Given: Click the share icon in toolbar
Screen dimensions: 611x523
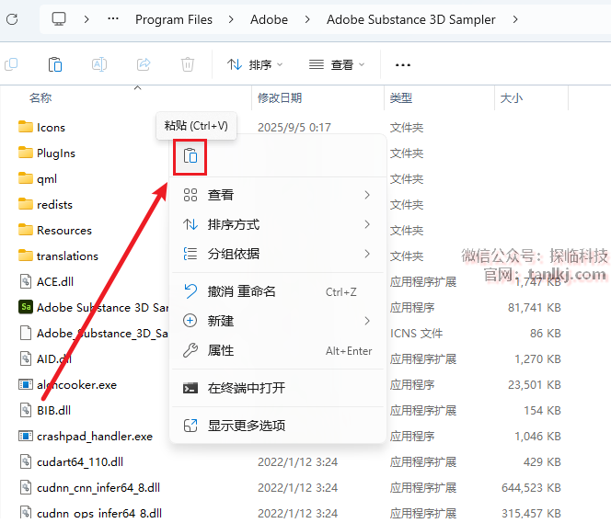Looking at the screenshot, I should (144, 64).
